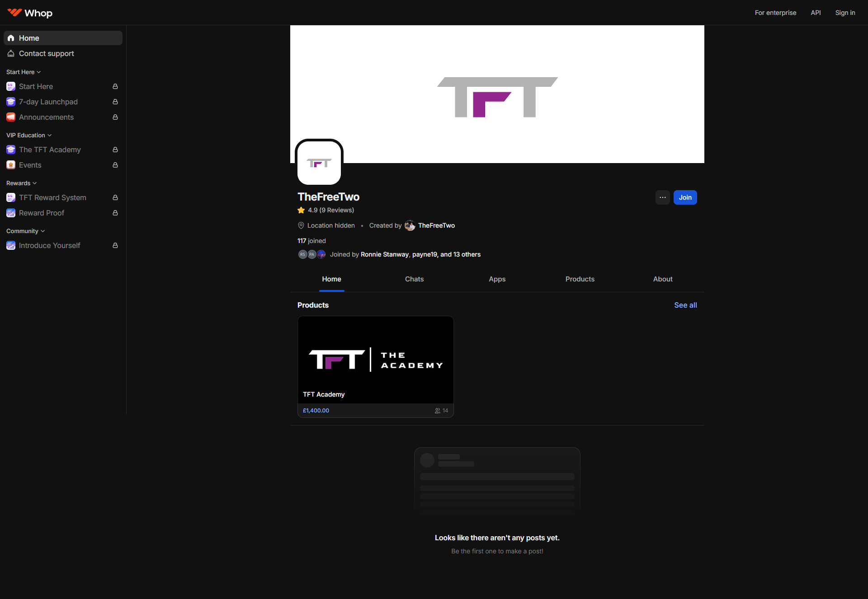The height and width of the screenshot is (599, 868).
Task: Click the TFT profile logo avatar
Action: click(x=319, y=163)
